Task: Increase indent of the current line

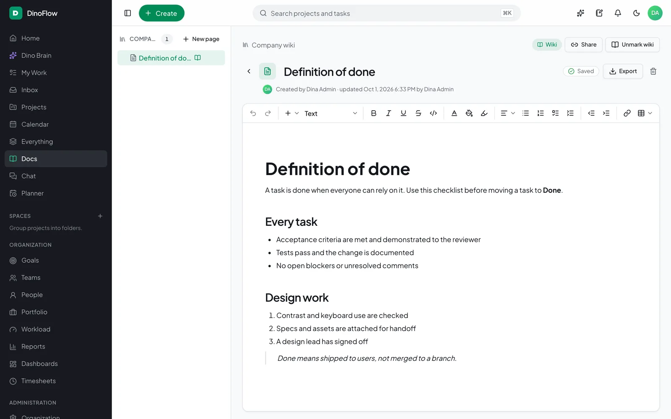Action: (x=606, y=113)
